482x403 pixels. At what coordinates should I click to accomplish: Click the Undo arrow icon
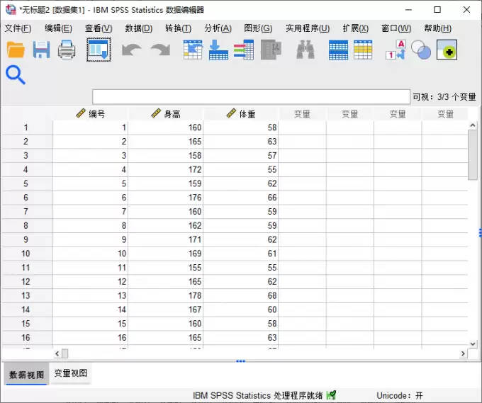point(132,50)
